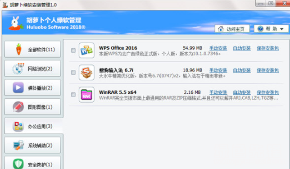The height and width of the screenshot is (169, 290).
Task: Click the house icon on 访问主页
Action: coord(221,29)
